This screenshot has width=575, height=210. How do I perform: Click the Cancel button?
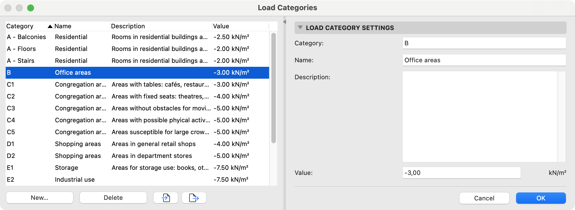click(x=484, y=198)
